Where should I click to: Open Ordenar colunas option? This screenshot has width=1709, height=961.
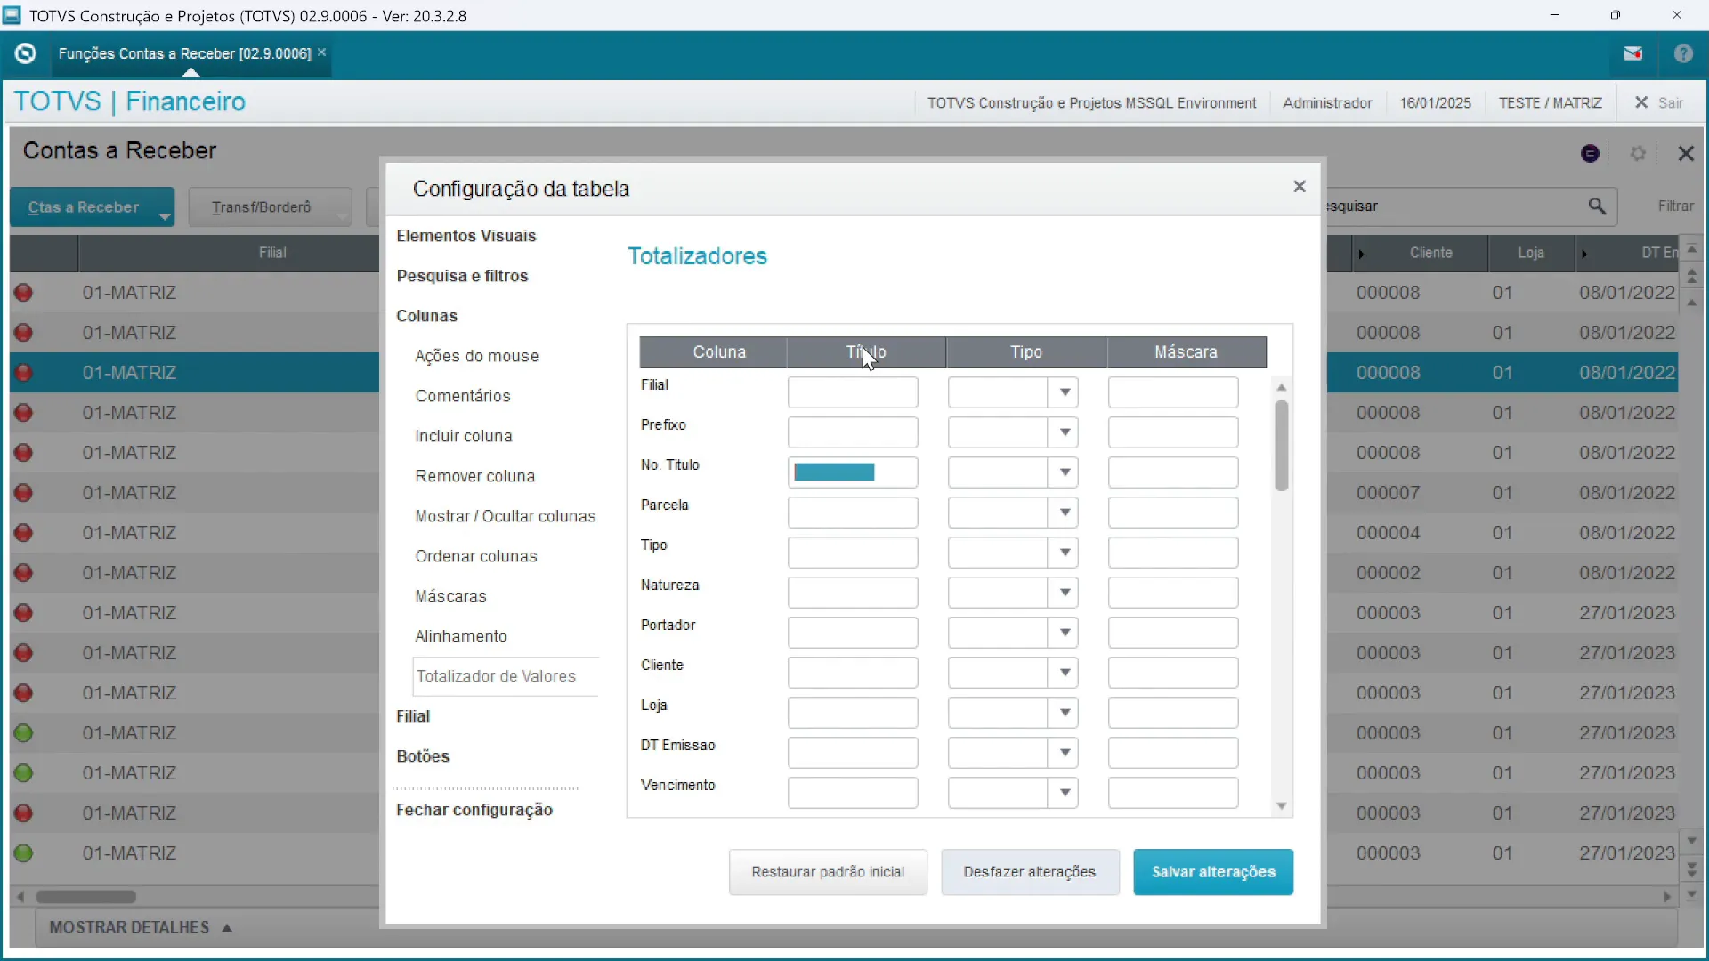(475, 556)
